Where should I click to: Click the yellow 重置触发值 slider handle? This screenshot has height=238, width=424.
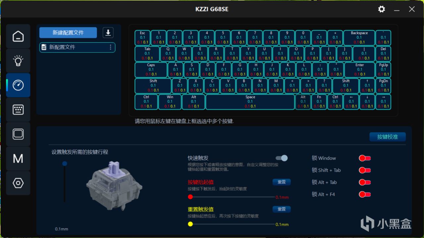tap(190, 224)
